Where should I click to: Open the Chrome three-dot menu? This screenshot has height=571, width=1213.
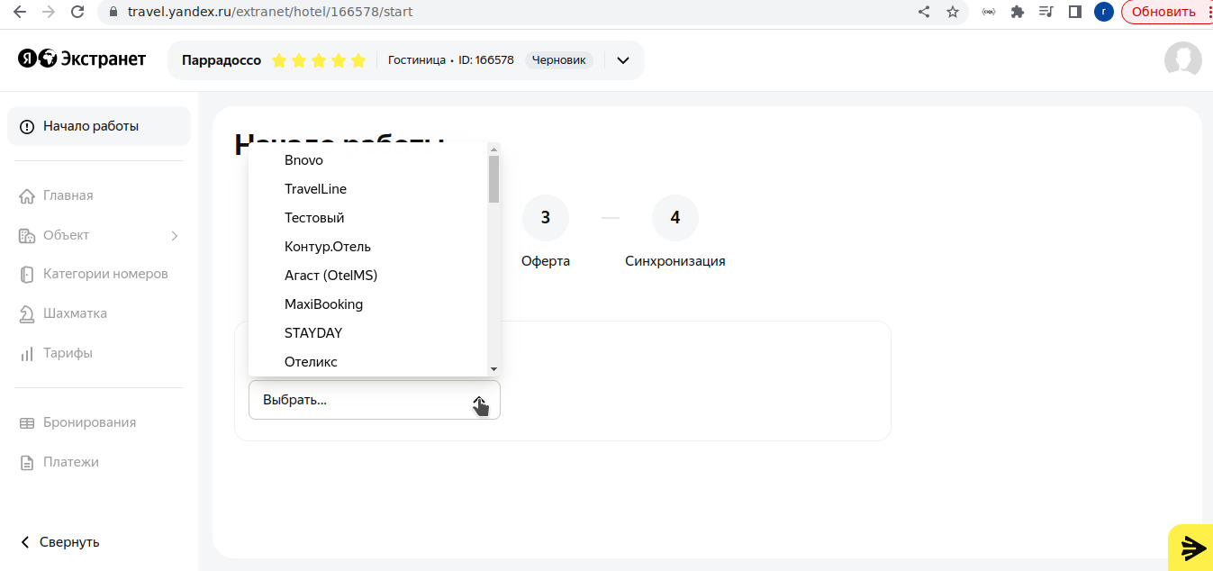pos(1209,13)
